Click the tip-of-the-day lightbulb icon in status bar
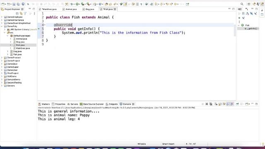Image resolution: width=265 pixels, height=149 pixels. tap(263, 144)
